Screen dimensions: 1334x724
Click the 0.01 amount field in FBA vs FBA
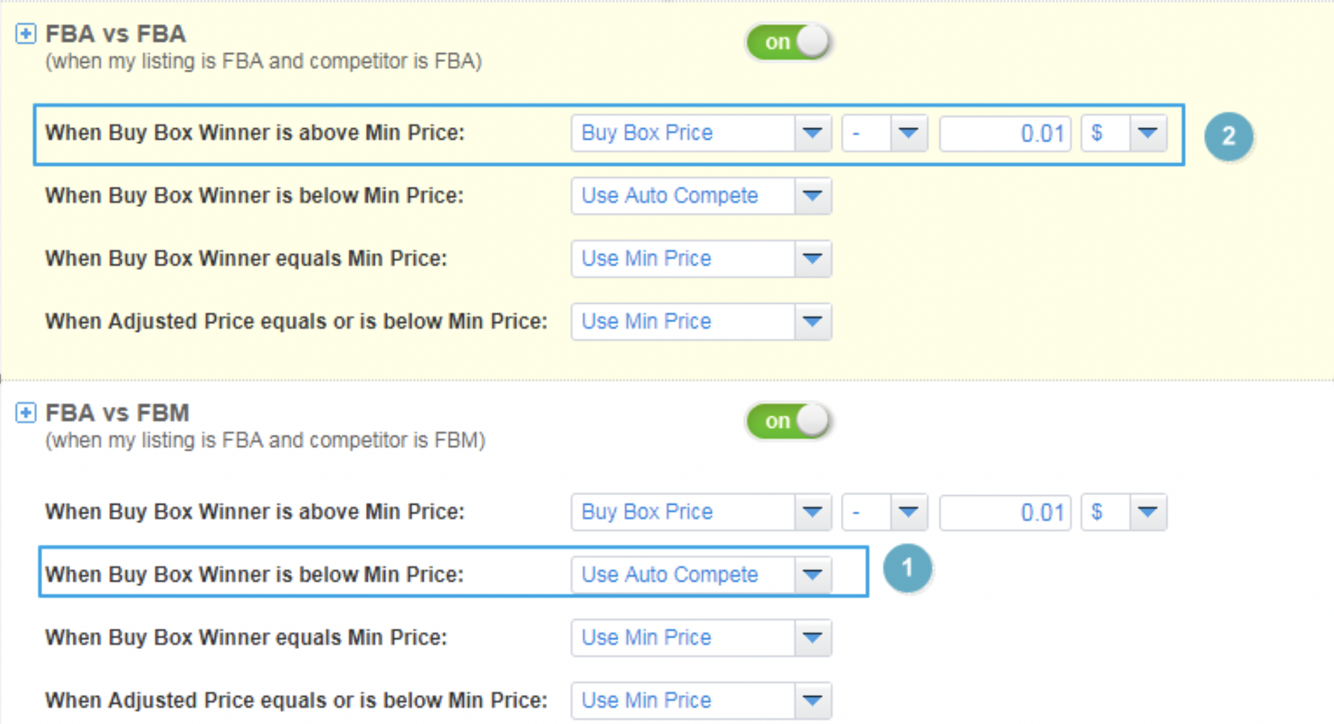coord(1005,133)
